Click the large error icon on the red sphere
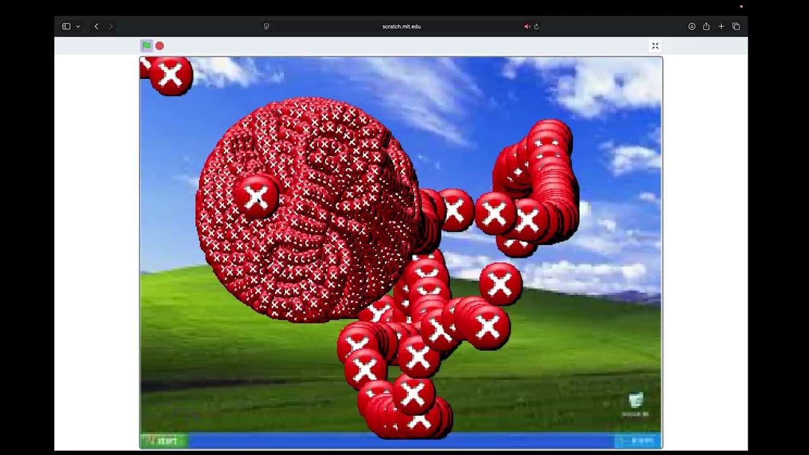 (x=256, y=198)
